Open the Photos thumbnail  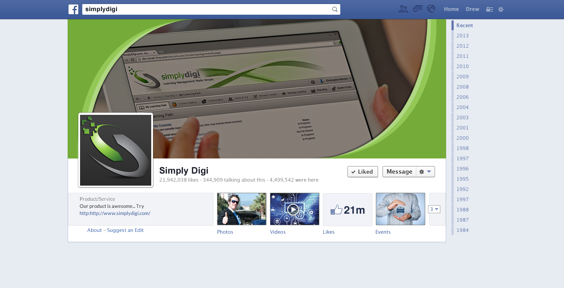pyautogui.click(x=242, y=209)
